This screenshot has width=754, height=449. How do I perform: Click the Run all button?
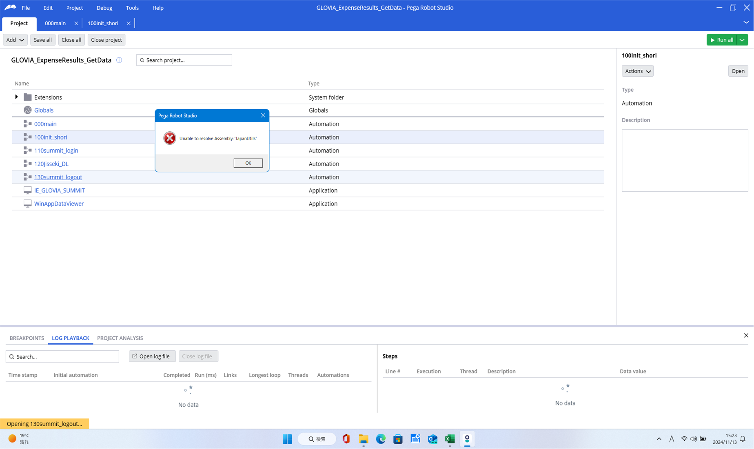(721, 40)
